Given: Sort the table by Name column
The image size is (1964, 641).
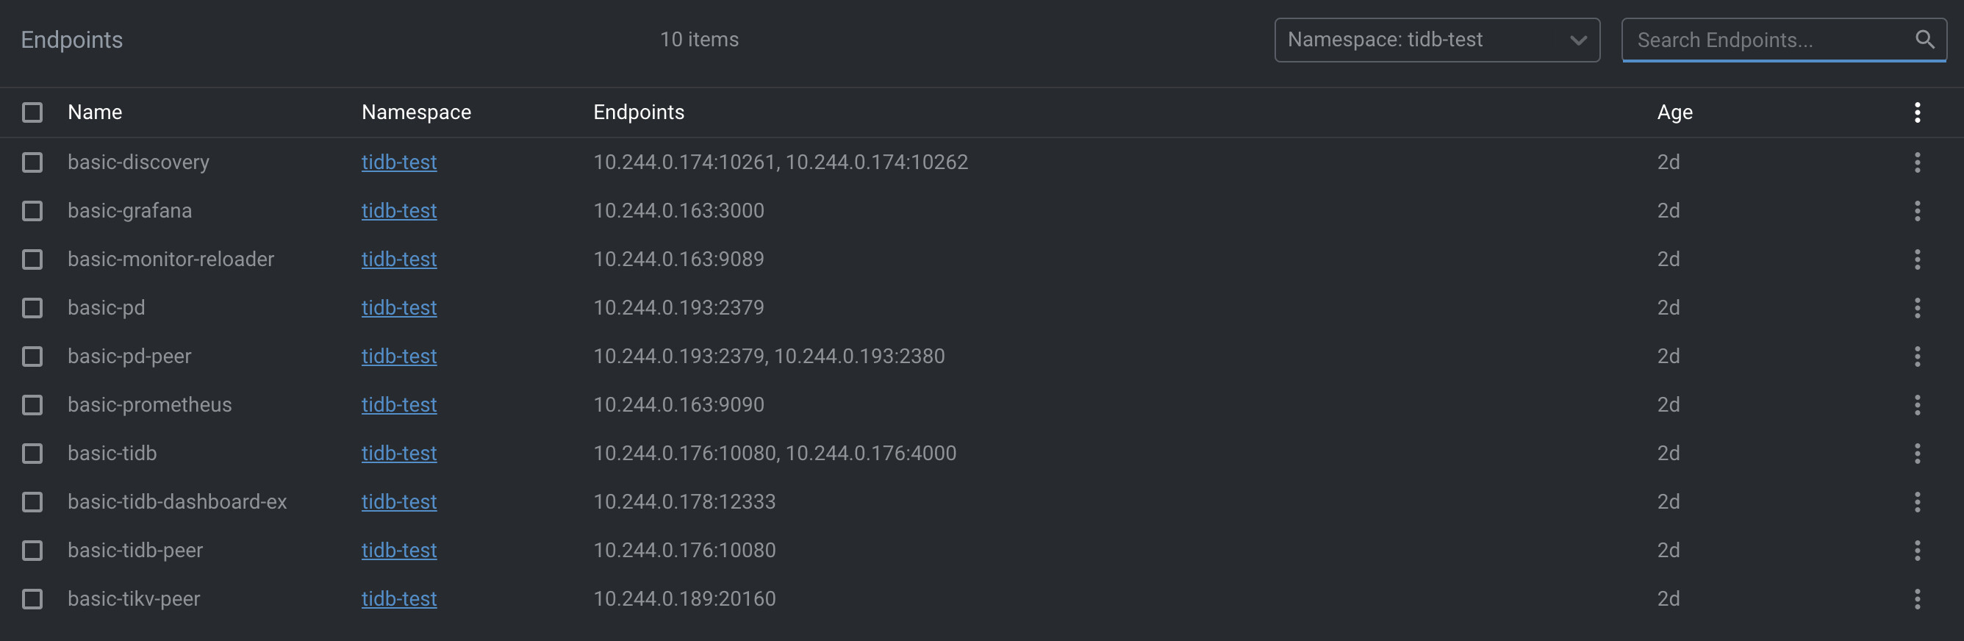Looking at the screenshot, I should (x=95, y=112).
